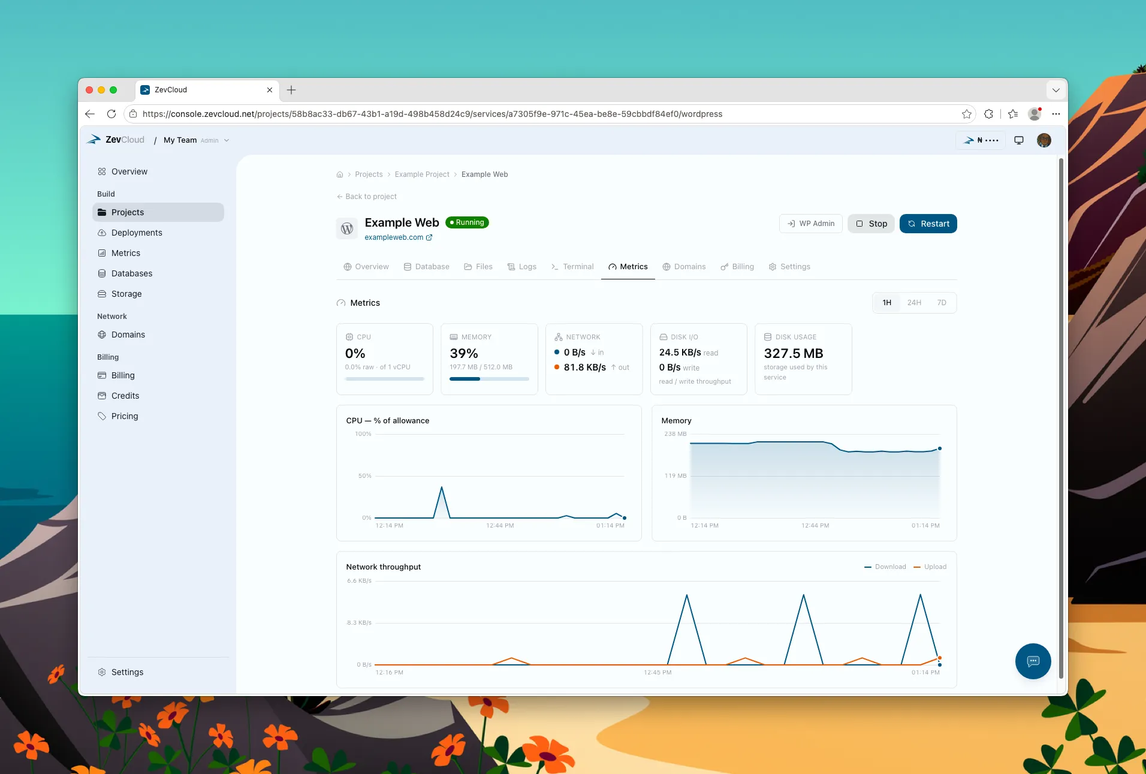Switch to the service Domains tab
The height and width of the screenshot is (774, 1146).
(x=684, y=267)
